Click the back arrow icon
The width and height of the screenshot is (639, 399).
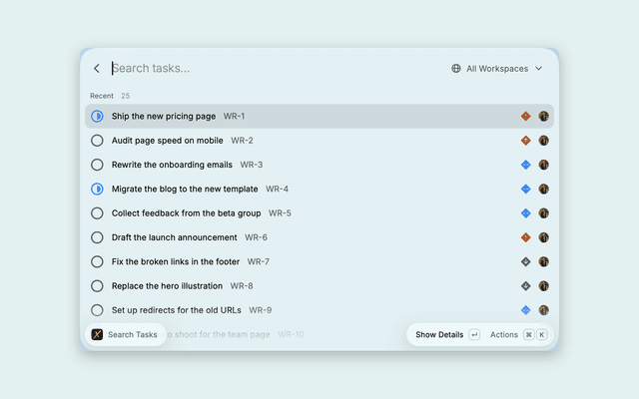point(97,69)
